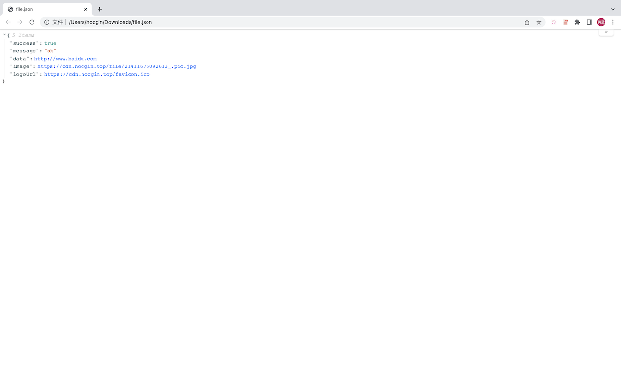Close the file.json tab

(86, 9)
